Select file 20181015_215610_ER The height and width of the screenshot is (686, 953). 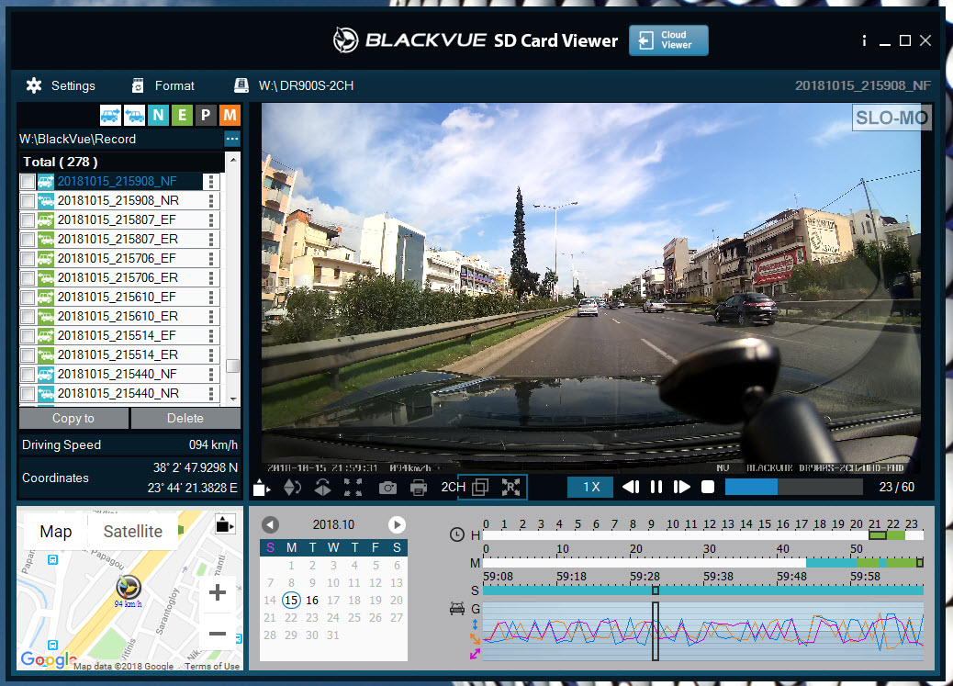pyautogui.click(x=118, y=316)
